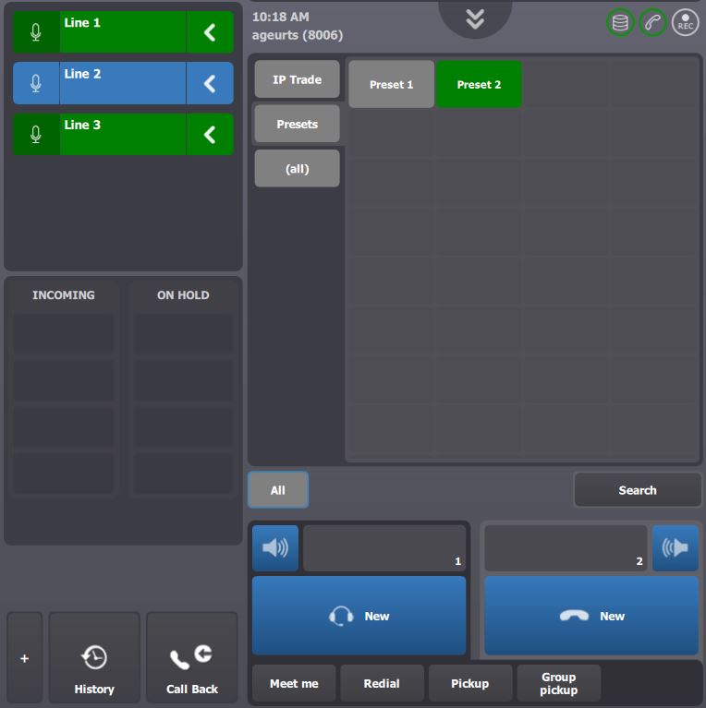Image resolution: width=706 pixels, height=708 pixels.
Task: Click the 10:18 AM time display
Action: pyautogui.click(x=281, y=17)
